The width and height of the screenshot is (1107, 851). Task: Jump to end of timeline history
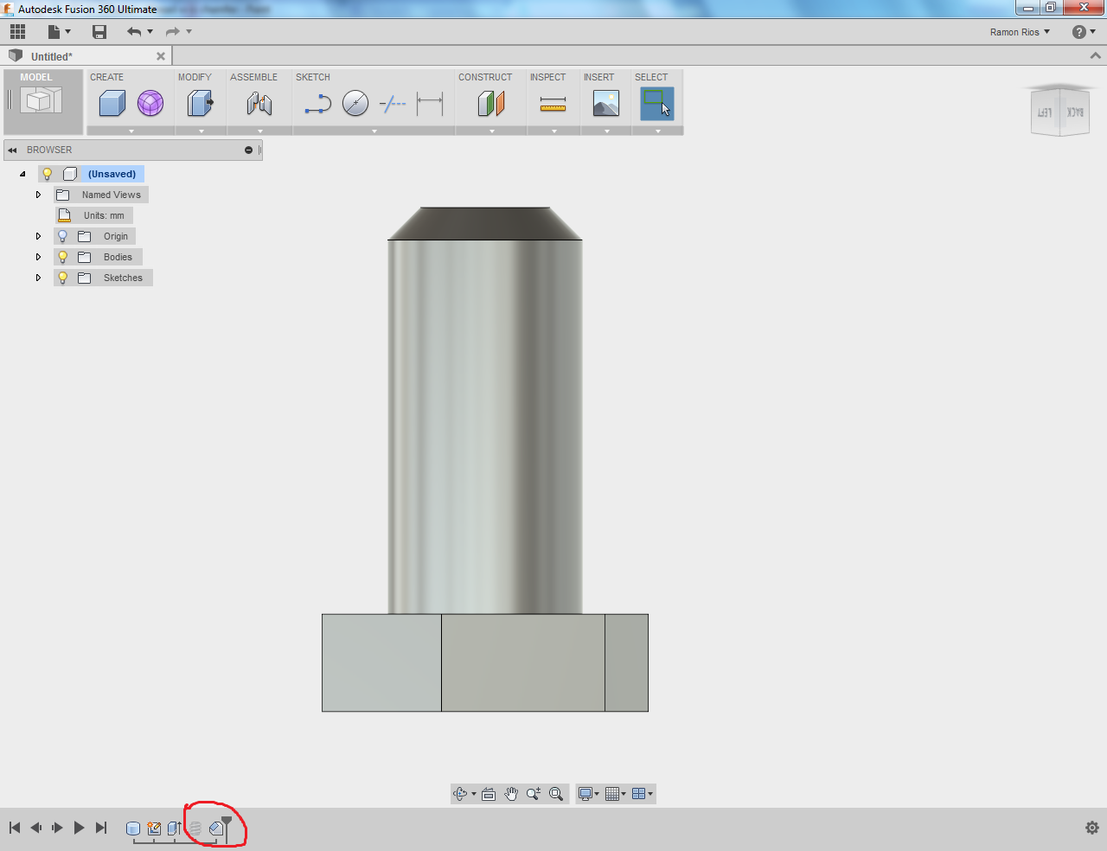pyautogui.click(x=100, y=827)
